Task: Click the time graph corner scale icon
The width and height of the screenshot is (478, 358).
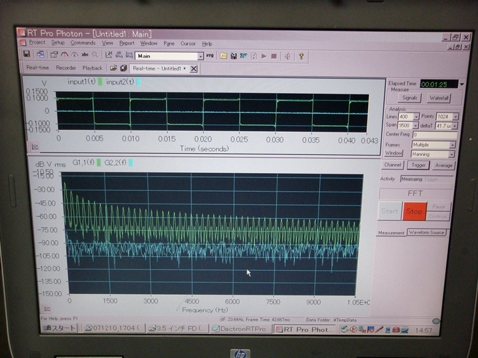Action: (35, 146)
